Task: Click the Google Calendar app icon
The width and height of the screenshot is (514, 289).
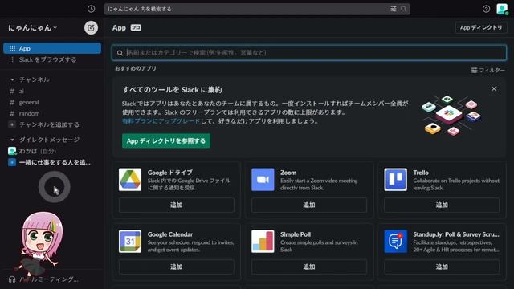Action: tap(130, 242)
